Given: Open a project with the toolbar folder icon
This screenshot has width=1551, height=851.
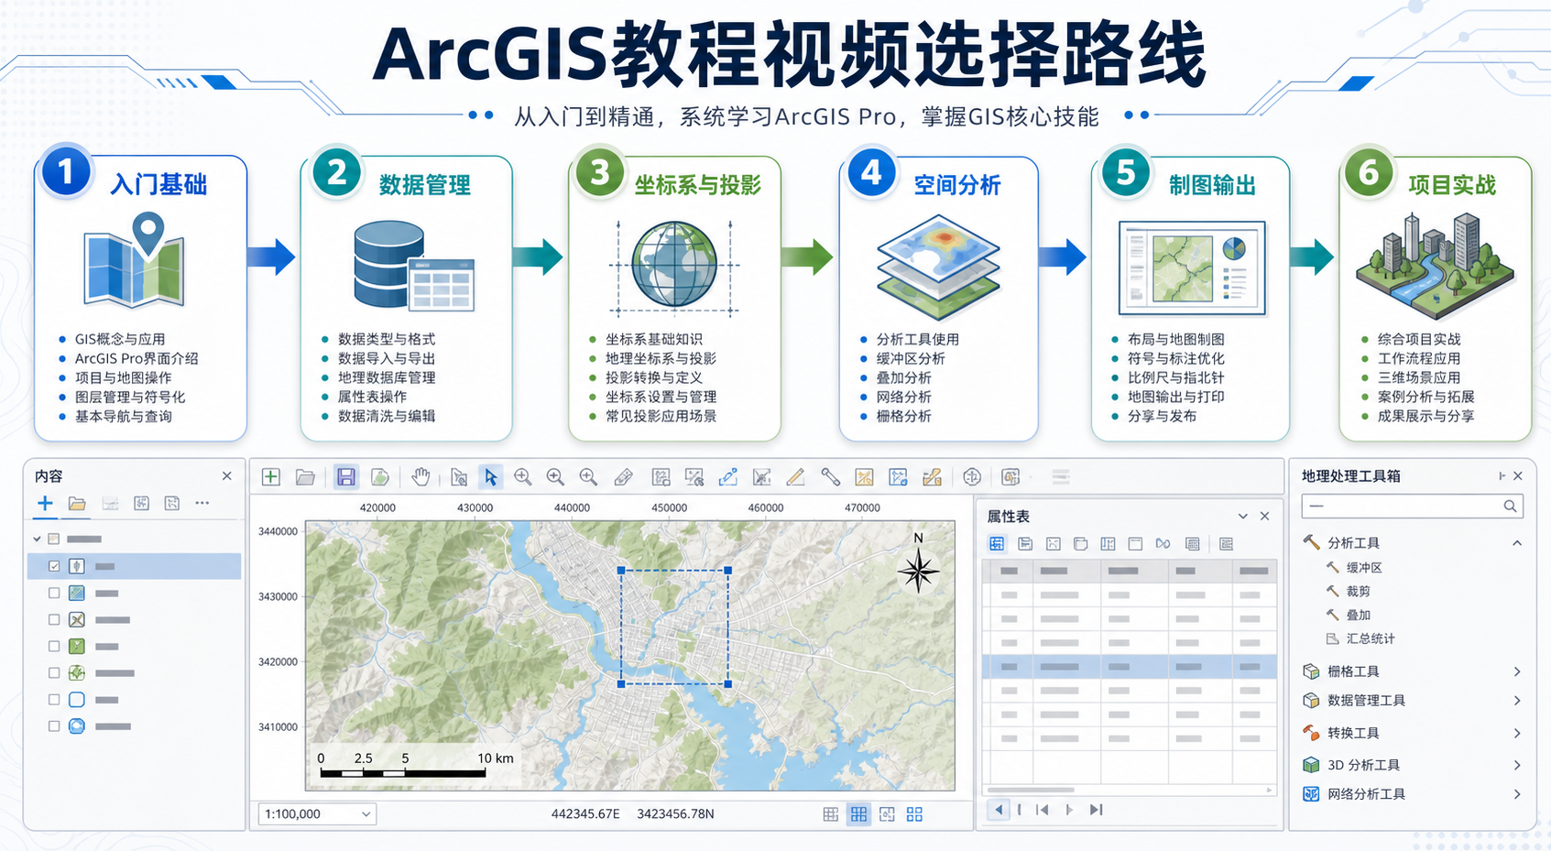Looking at the screenshot, I should (x=305, y=476).
